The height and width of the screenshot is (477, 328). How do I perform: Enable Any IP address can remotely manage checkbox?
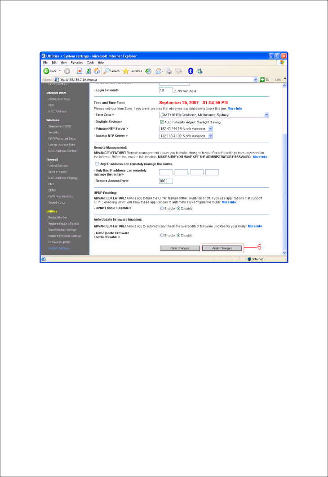[x=97, y=164]
